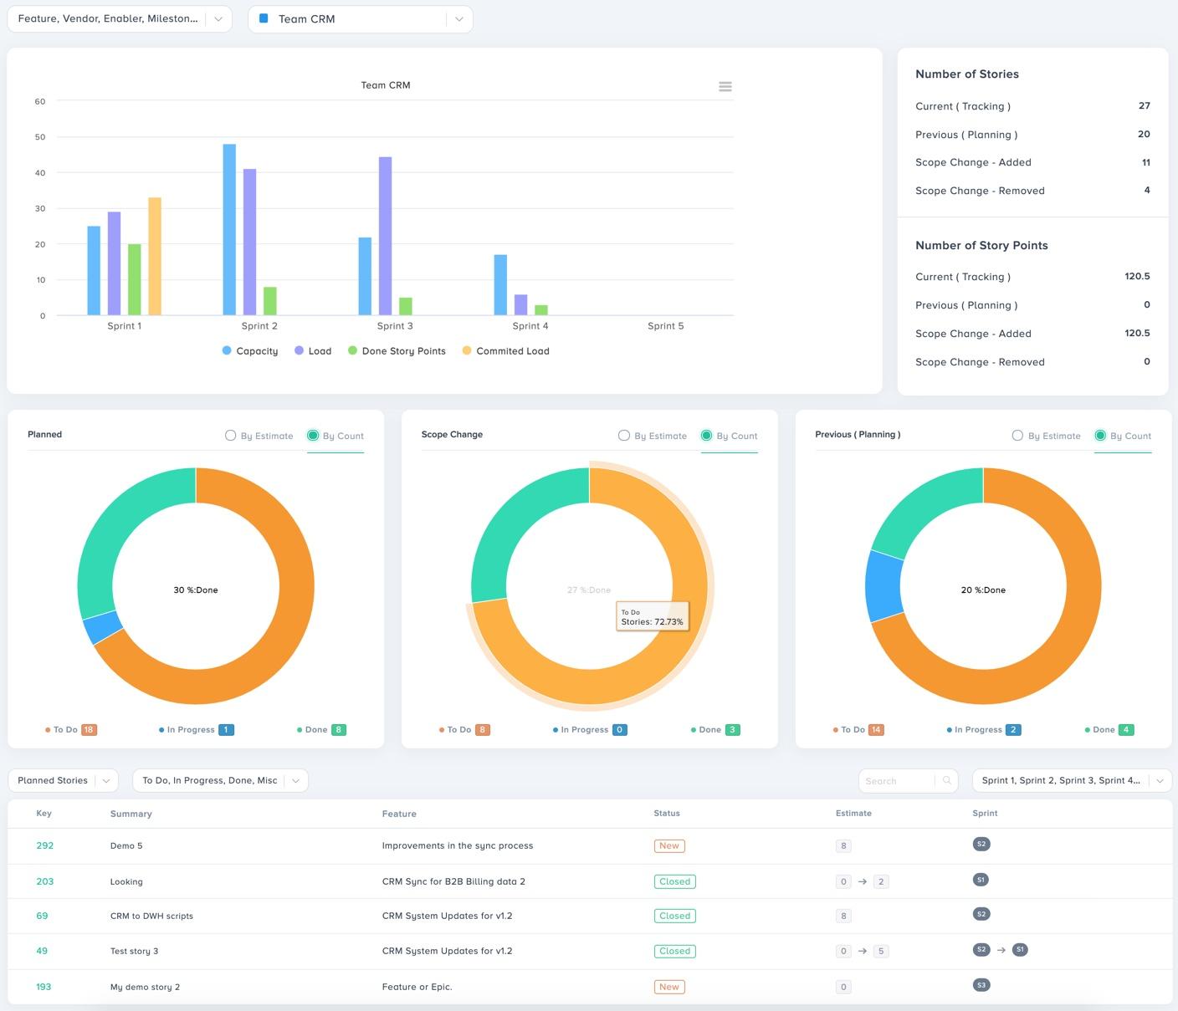Click the search magnifier icon

click(947, 780)
